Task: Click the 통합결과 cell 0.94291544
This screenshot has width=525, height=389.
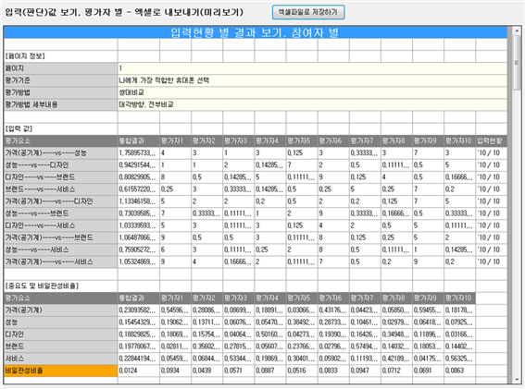Action: point(139,165)
